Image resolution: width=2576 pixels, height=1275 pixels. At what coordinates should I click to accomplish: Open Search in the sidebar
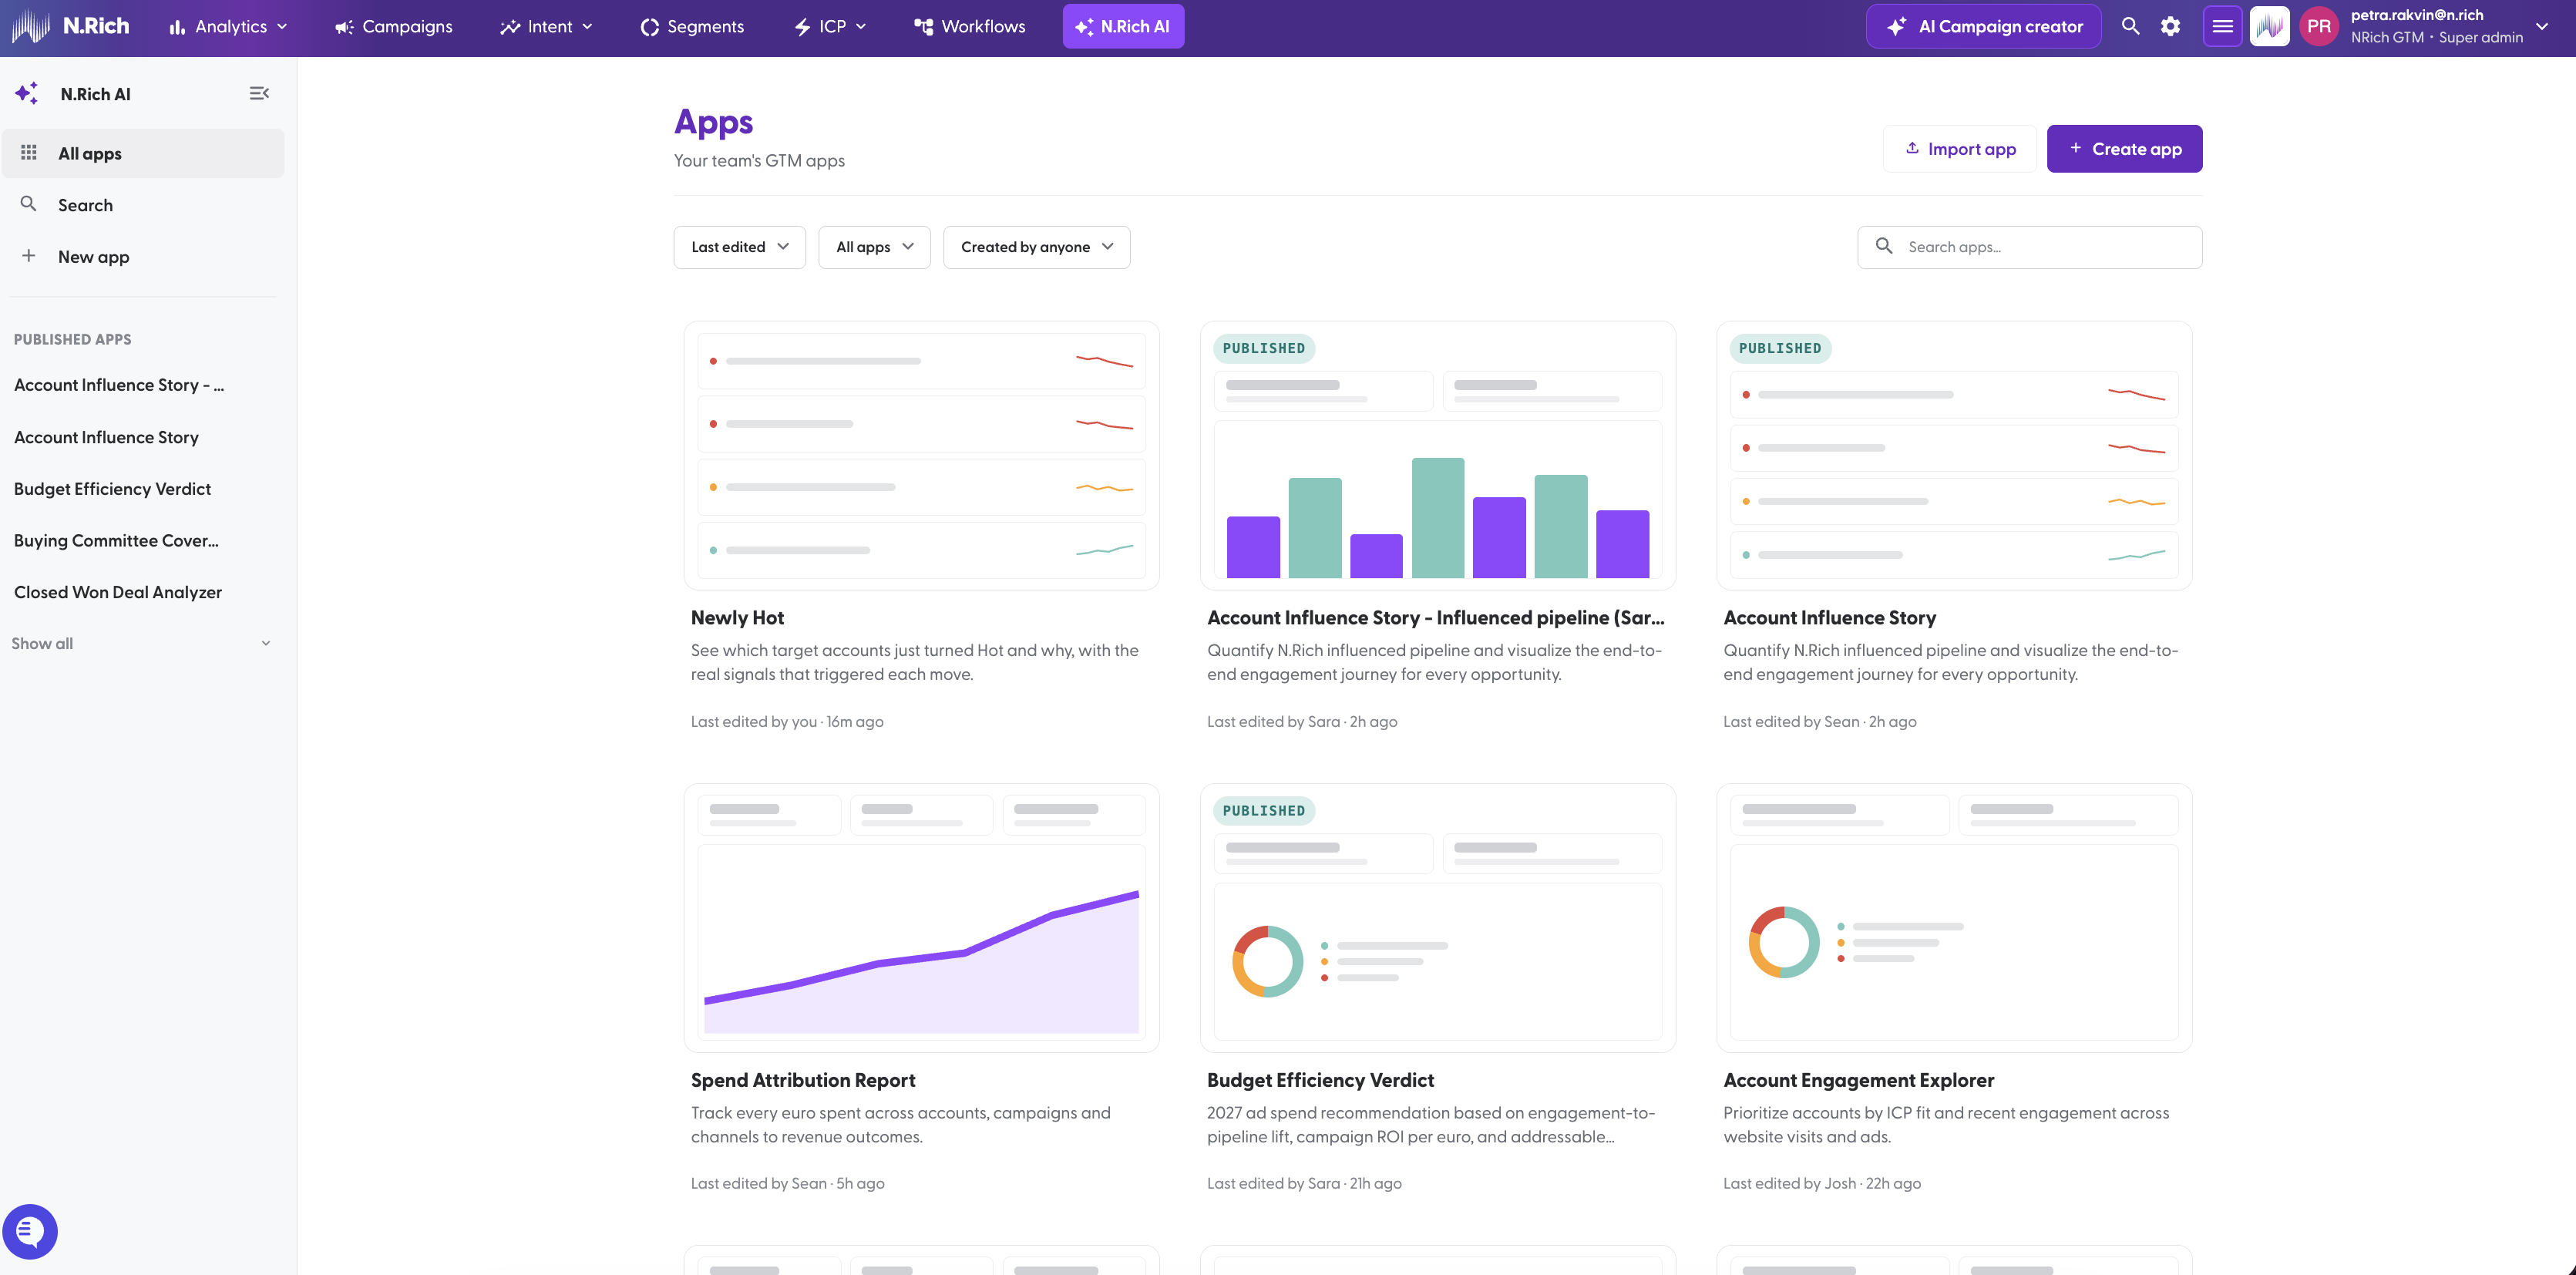[x=143, y=205]
